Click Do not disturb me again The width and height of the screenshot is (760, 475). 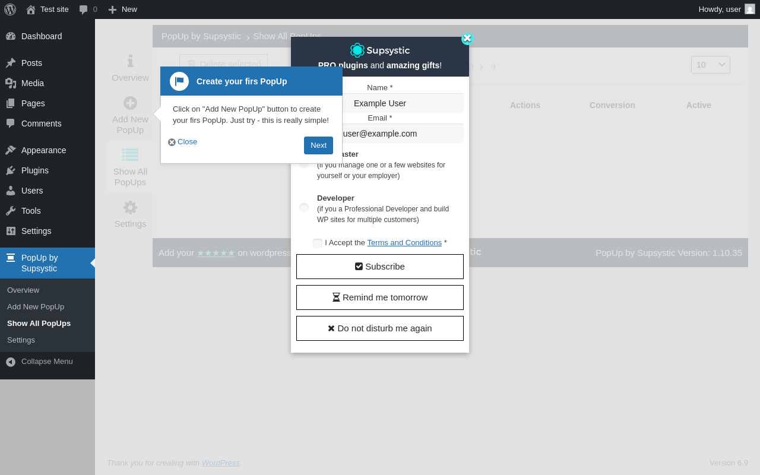pos(380,328)
